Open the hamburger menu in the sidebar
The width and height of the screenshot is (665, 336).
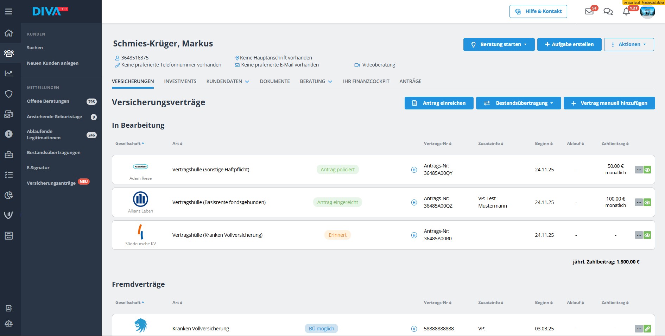click(9, 12)
